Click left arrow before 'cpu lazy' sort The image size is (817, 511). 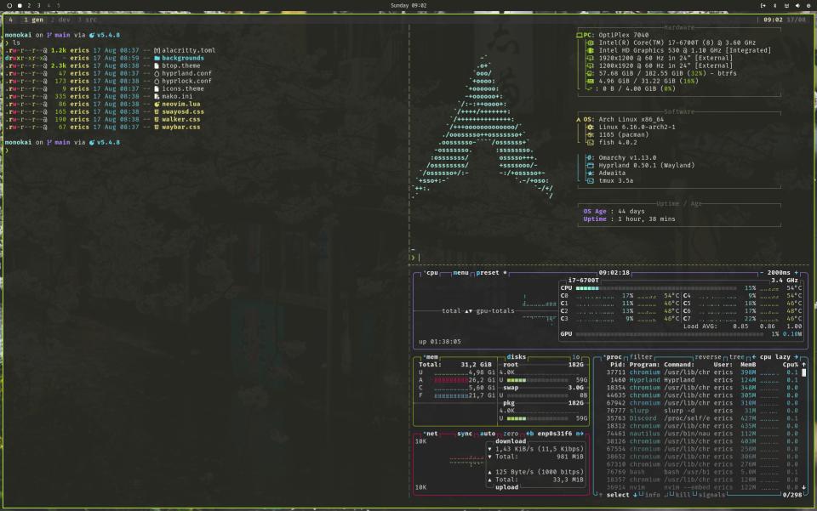tap(753, 357)
